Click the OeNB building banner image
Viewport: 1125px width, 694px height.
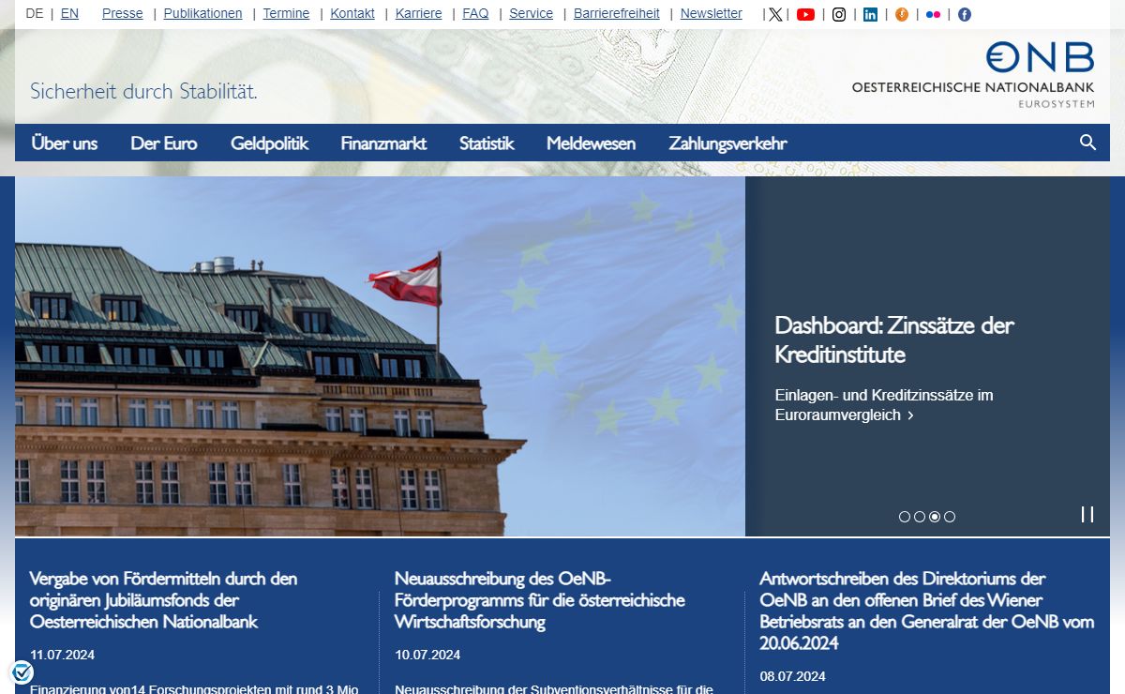pos(380,356)
